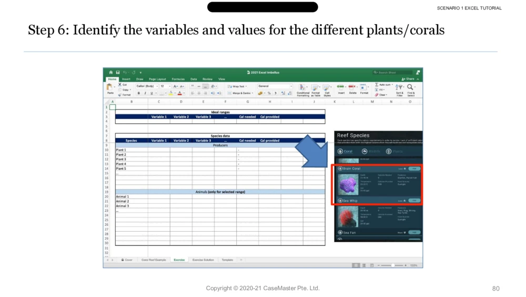Adjust the zoom slider in status bar
The width and height of the screenshot is (526, 297).
(393, 265)
